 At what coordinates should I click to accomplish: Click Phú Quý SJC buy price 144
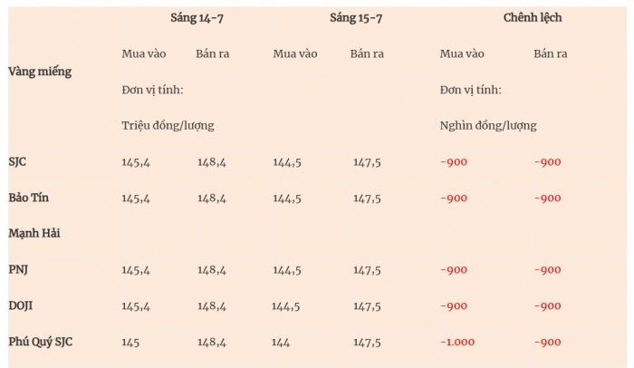point(281,343)
